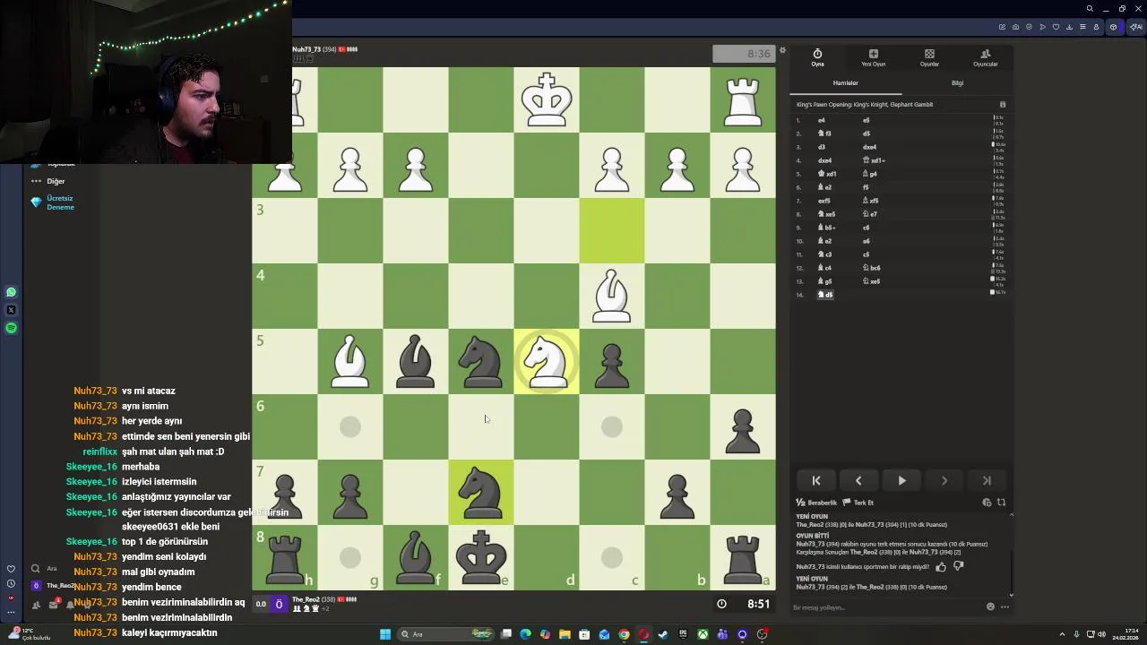Select the white bishop on g5
1147x645 pixels.
tap(350, 361)
